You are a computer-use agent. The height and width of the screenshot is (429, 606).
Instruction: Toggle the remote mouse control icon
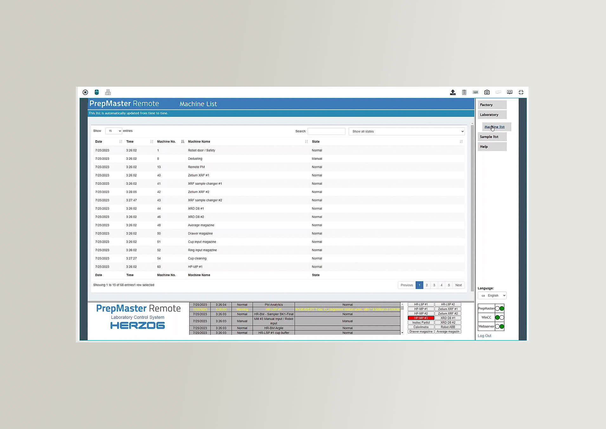(97, 92)
